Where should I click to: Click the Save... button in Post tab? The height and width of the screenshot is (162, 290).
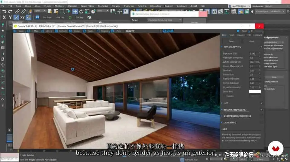pyautogui.click(x=231, y=41)
